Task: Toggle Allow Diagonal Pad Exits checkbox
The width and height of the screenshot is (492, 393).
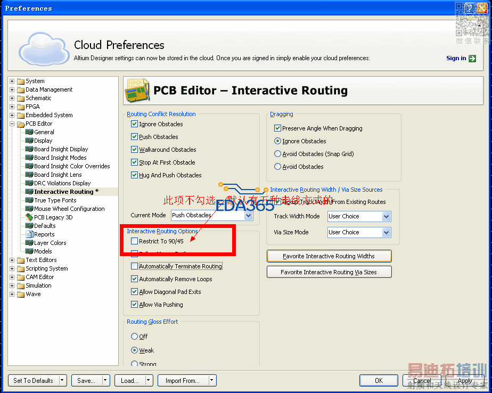Action: pyautogui.click(x=134, y=292)
